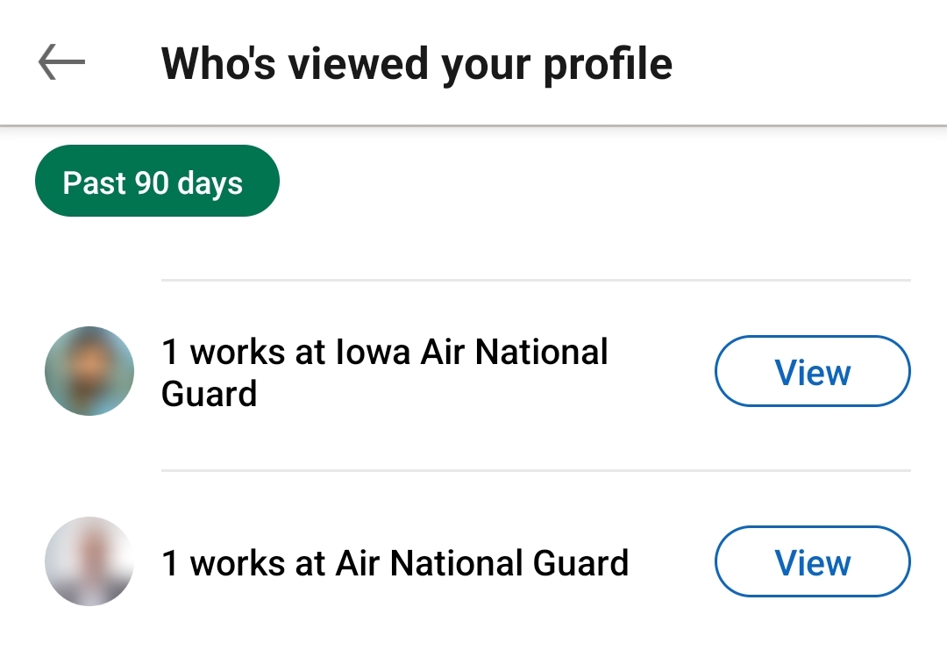Open the Iowa Air National Guard viewer row
This screenshot has width=947, height=650.
tap(384, 373)
